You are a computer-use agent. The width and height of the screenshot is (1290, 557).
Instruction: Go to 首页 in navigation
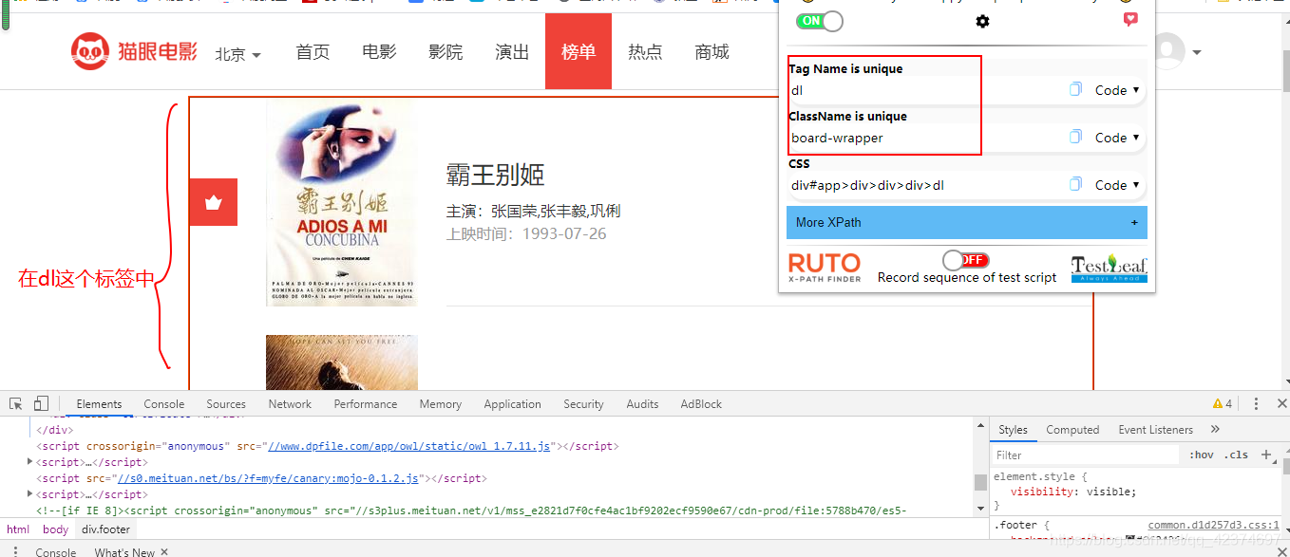pos(313,51)
